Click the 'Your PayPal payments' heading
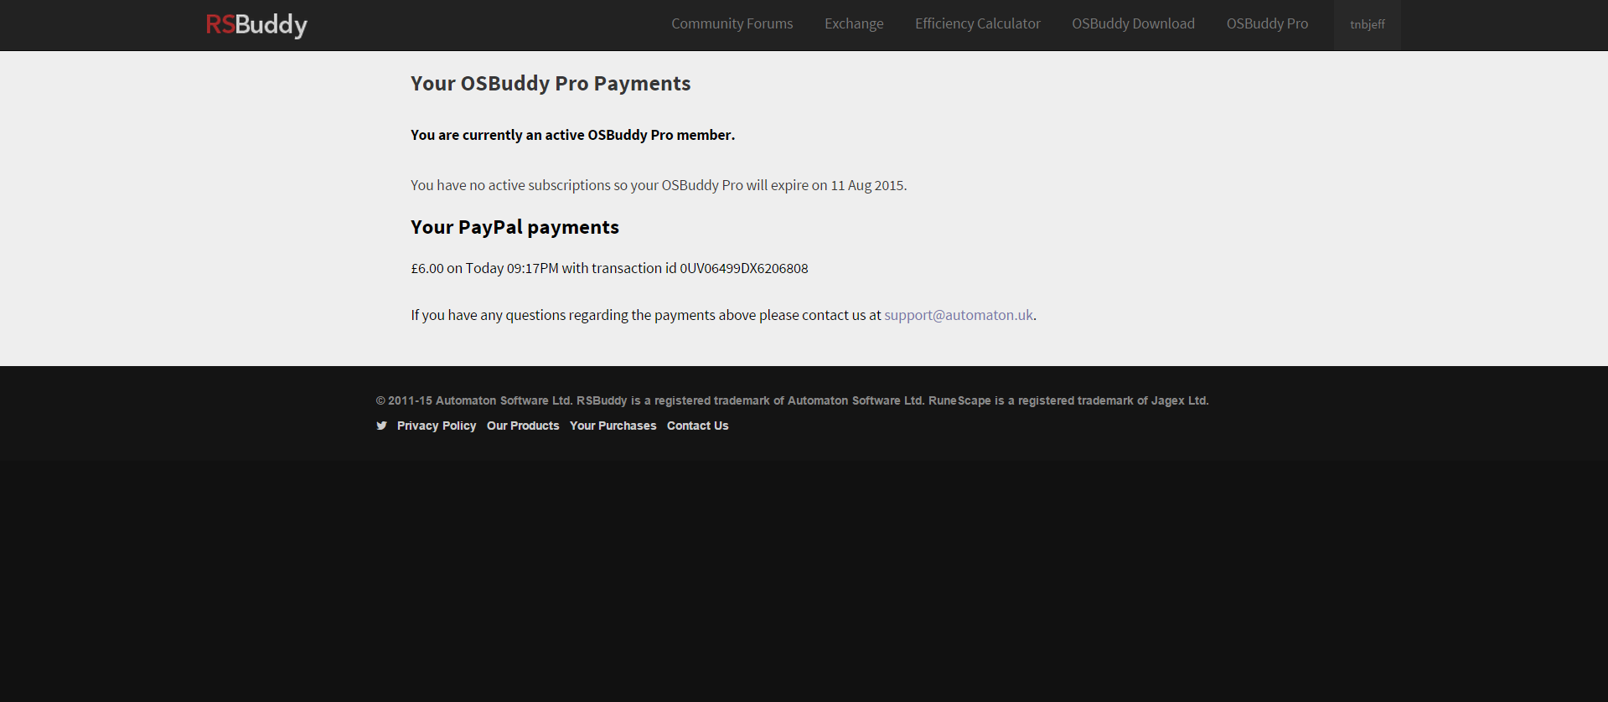1608x702 pixels. [514, 227]
